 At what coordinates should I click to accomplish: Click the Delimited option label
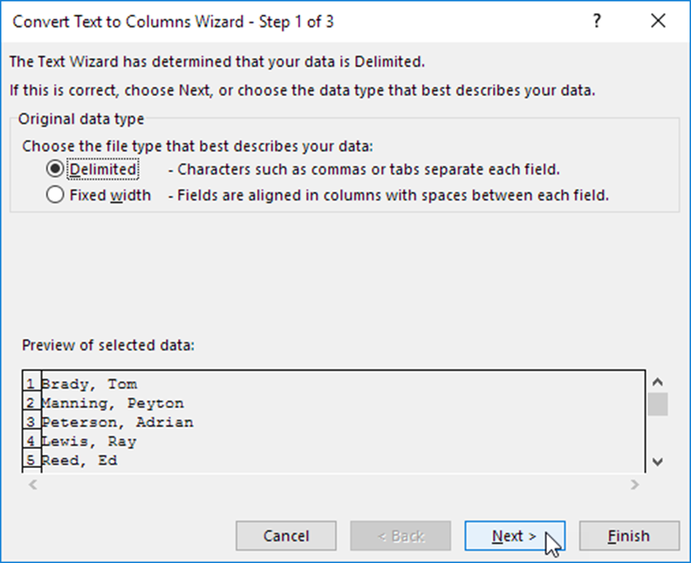coord(103,169)
